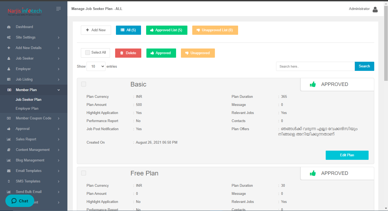Expand the Job Seeker submenu arrow
Screen dimensions: 388x211
pyautogui.click(x=59, y=58)
